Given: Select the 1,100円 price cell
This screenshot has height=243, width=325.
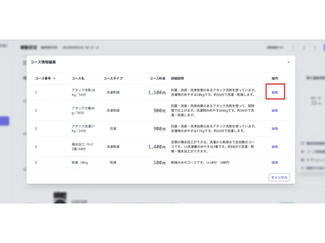Looking at the screenshot, I should pos(156,92).
